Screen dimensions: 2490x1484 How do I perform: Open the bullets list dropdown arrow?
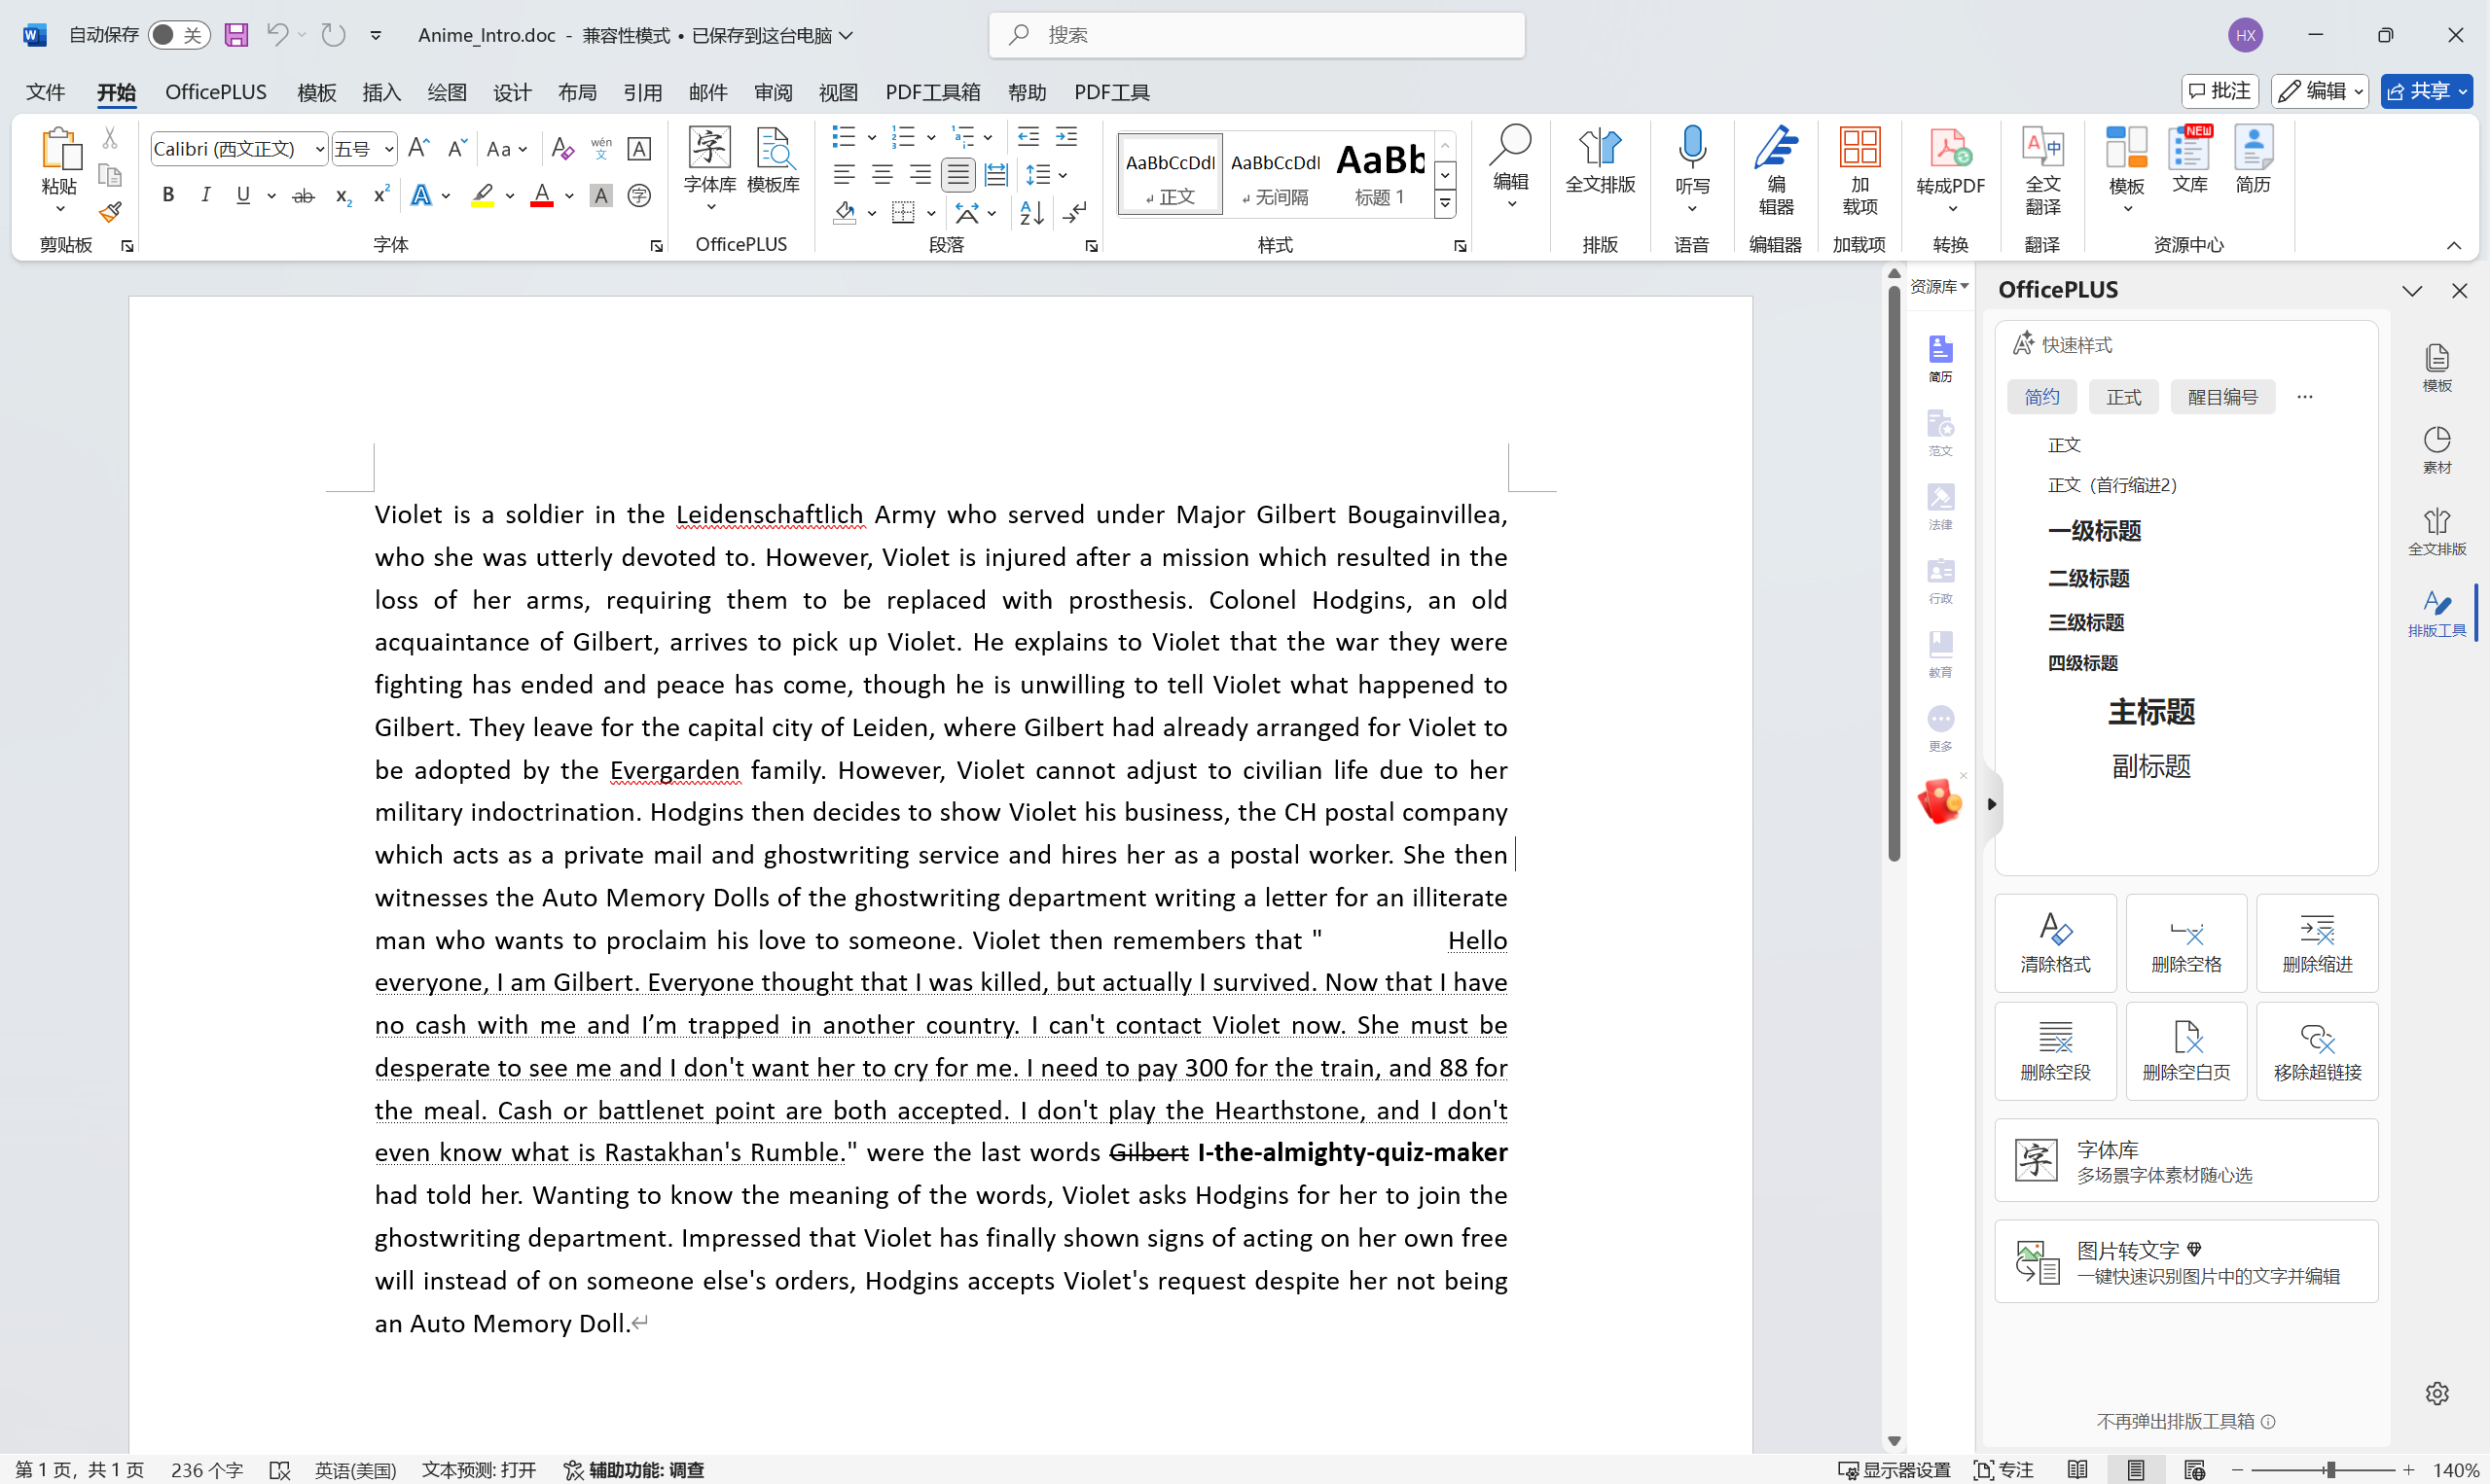871,136
